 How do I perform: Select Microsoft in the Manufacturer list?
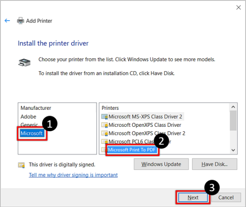32,133
